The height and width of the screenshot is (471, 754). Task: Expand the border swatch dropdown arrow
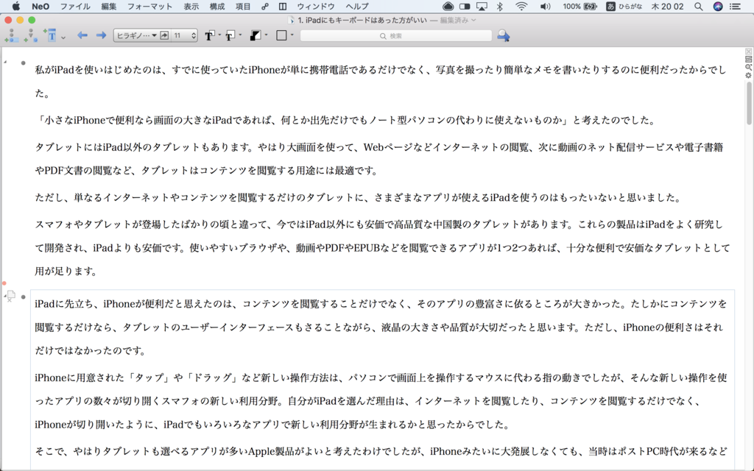click(x=292, y=35)
